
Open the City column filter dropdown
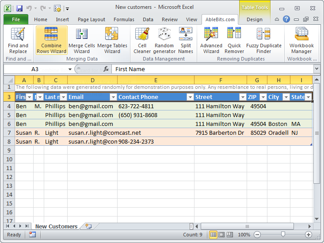pos(286,97)
